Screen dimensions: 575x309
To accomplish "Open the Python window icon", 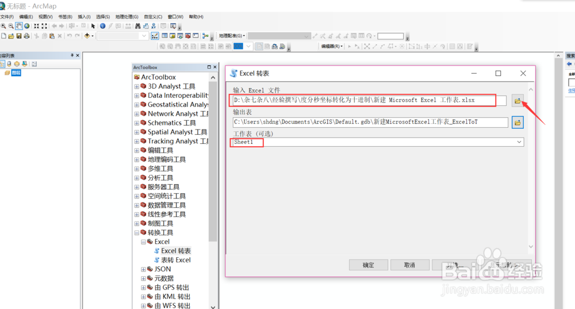I will click(x=196, y=36).
